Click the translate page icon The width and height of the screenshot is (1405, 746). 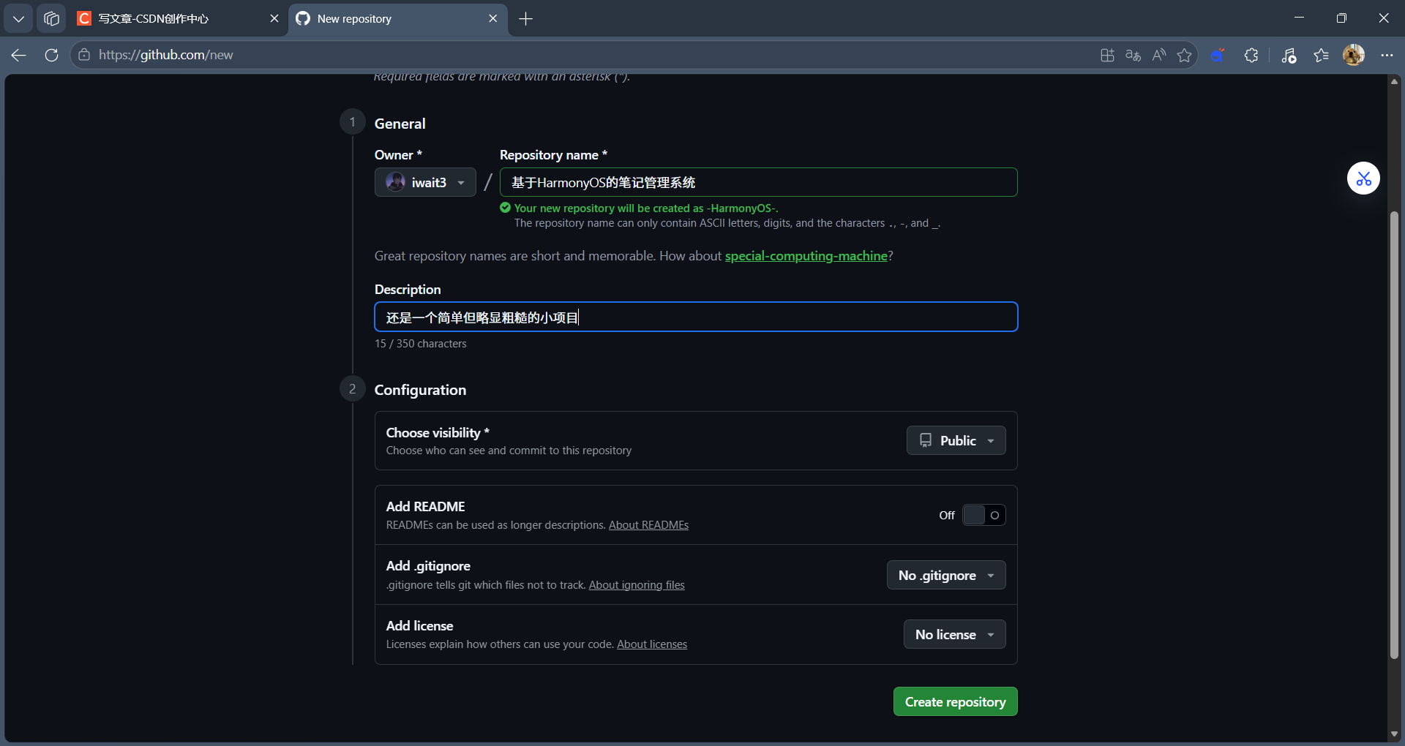[x=1133, y=55]
